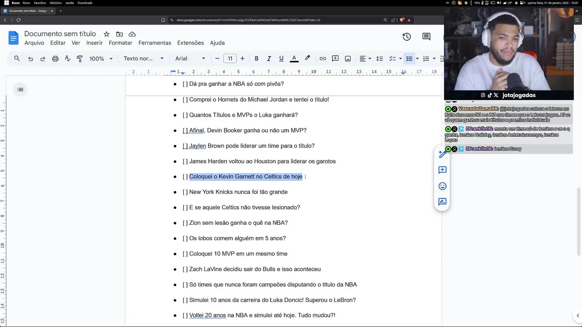
Task: Undo the last action
Action: tap(30, 59)
